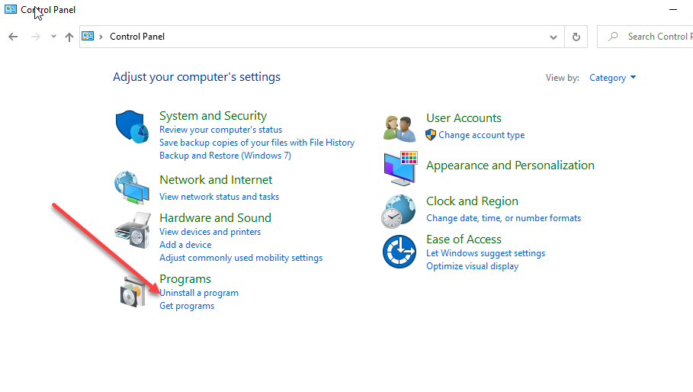
Task: Click the Back arrow navigation button
Action: 13,37
